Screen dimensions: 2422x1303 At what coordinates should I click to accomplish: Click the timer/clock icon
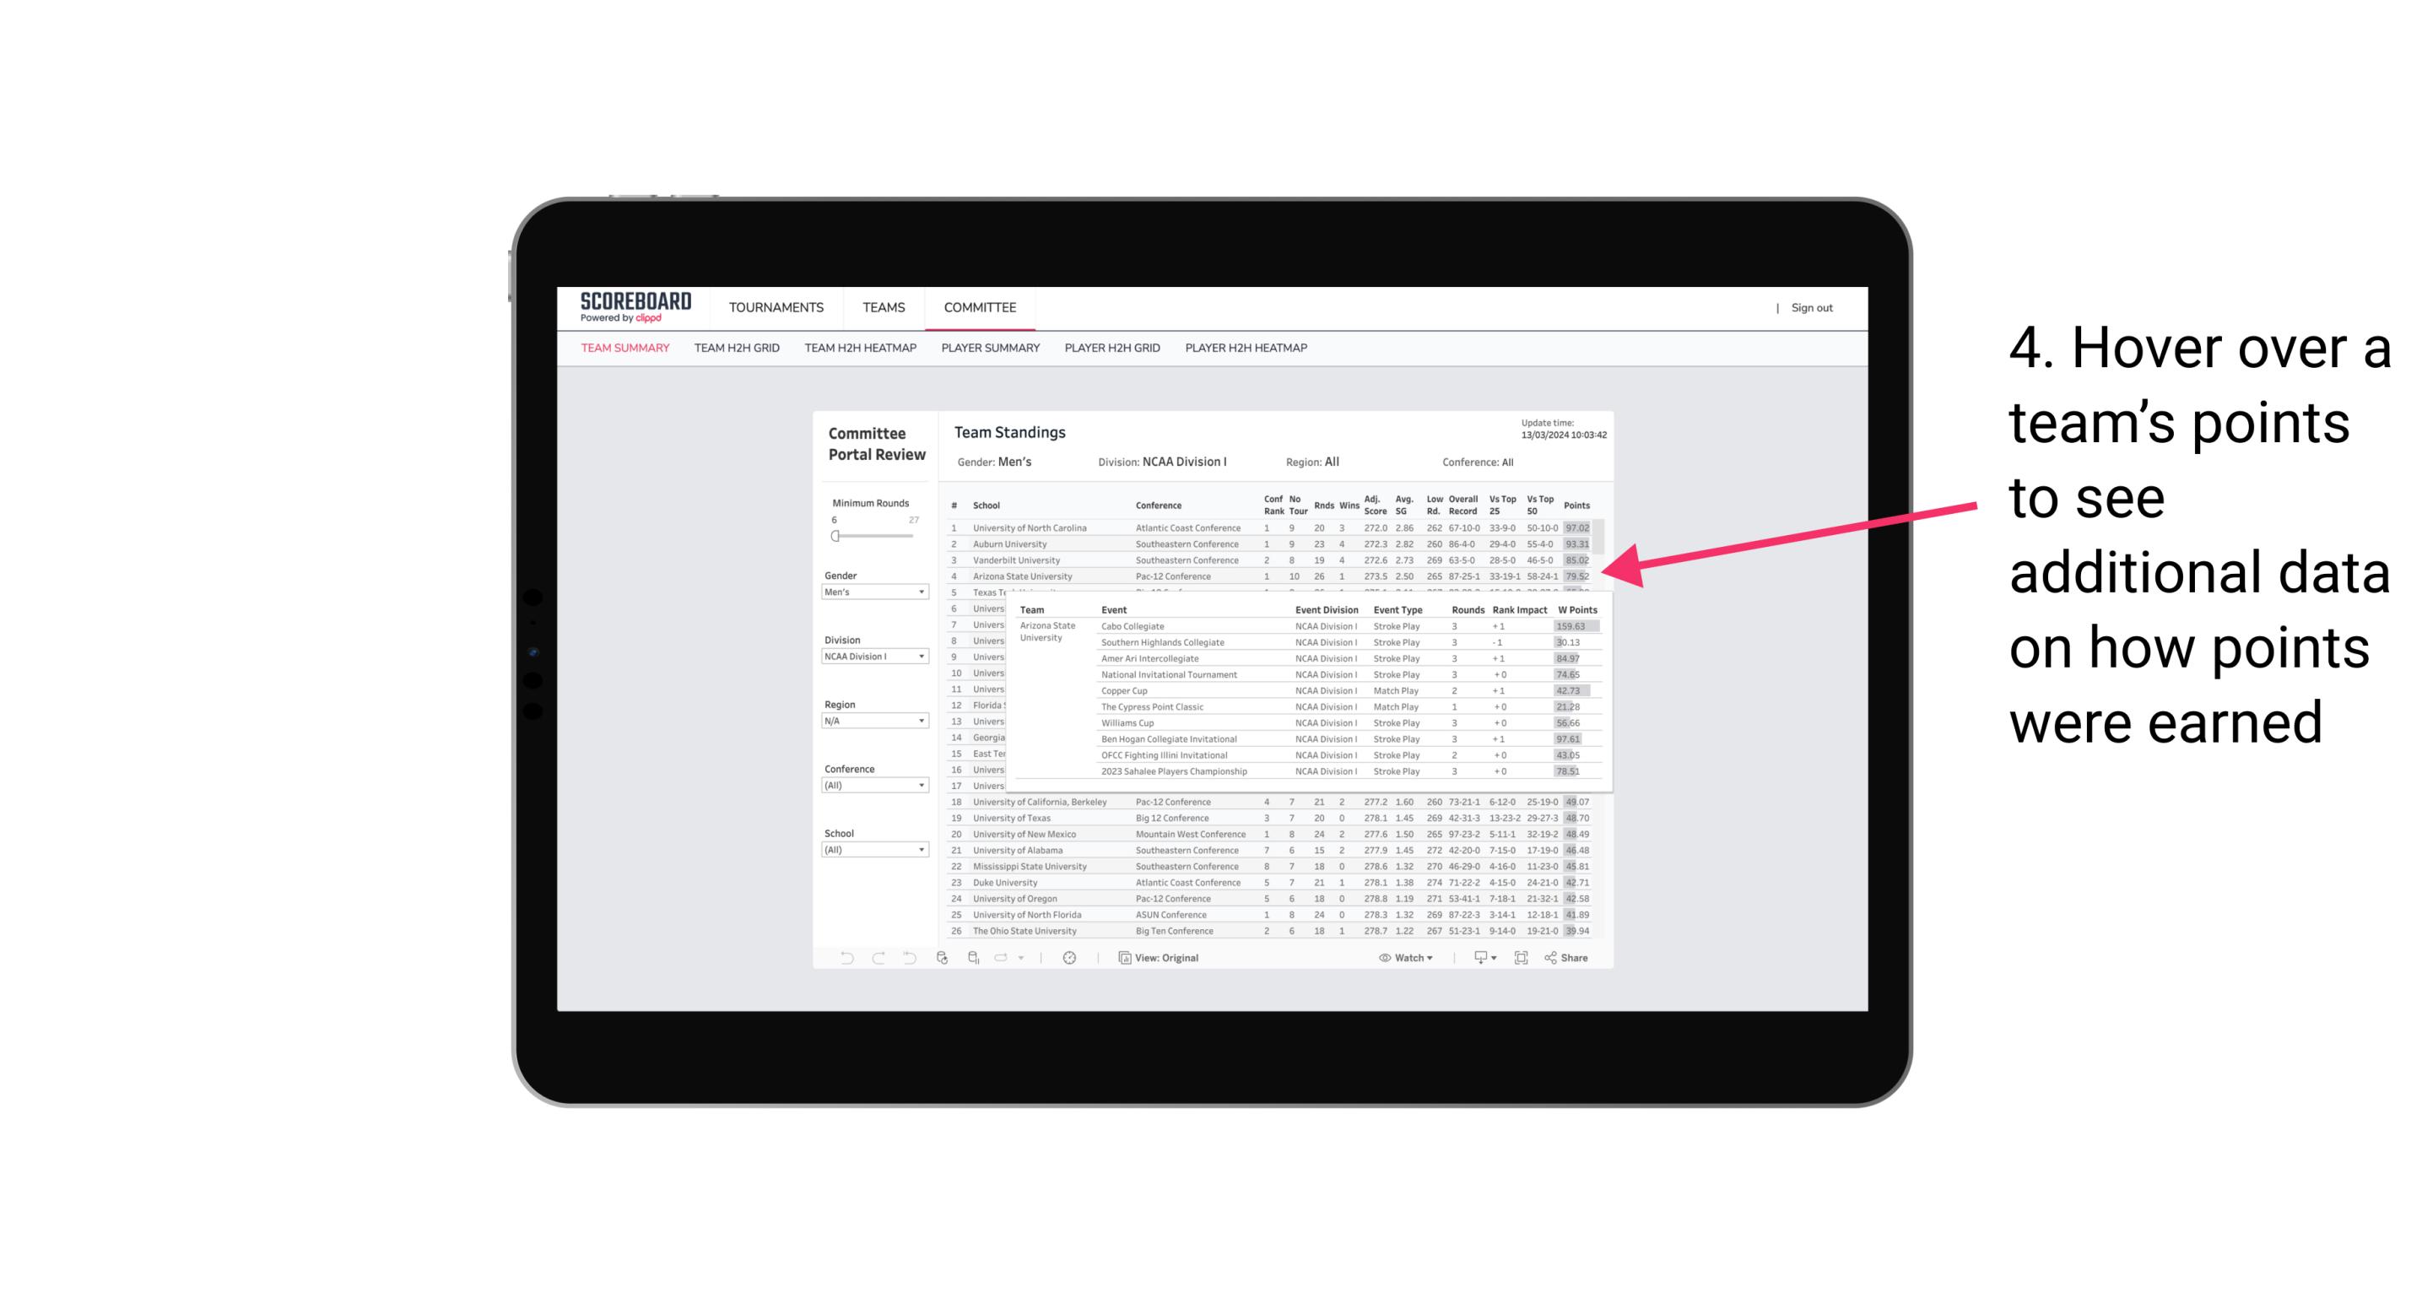pos(1072,958)
